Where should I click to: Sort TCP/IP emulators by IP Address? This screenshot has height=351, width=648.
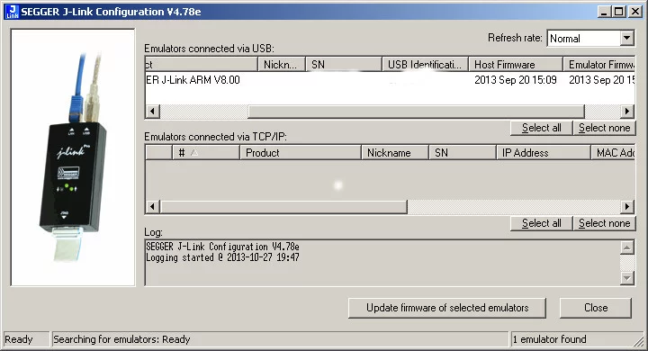point(543,153)
